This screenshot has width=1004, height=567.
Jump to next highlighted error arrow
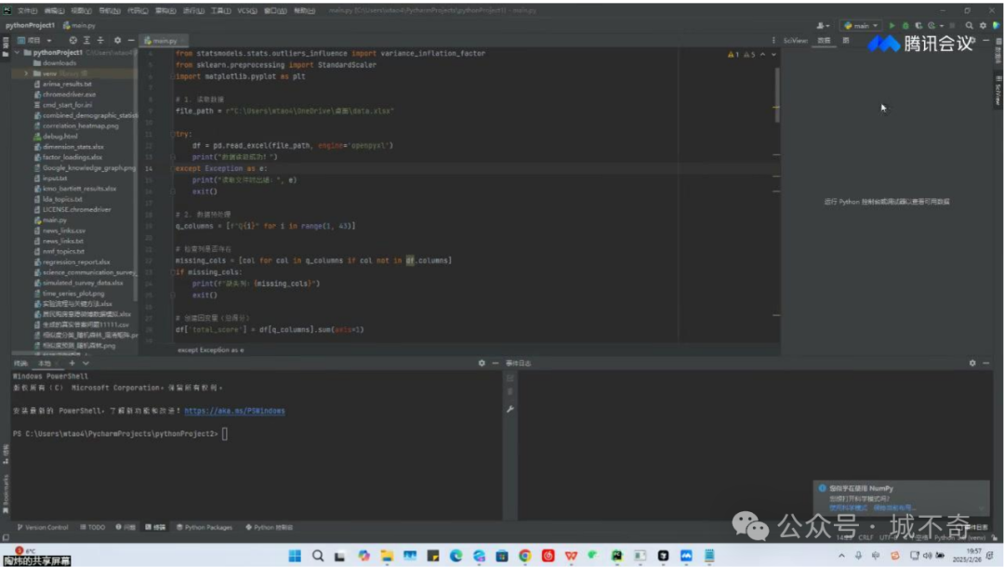[x=773, y=55]
